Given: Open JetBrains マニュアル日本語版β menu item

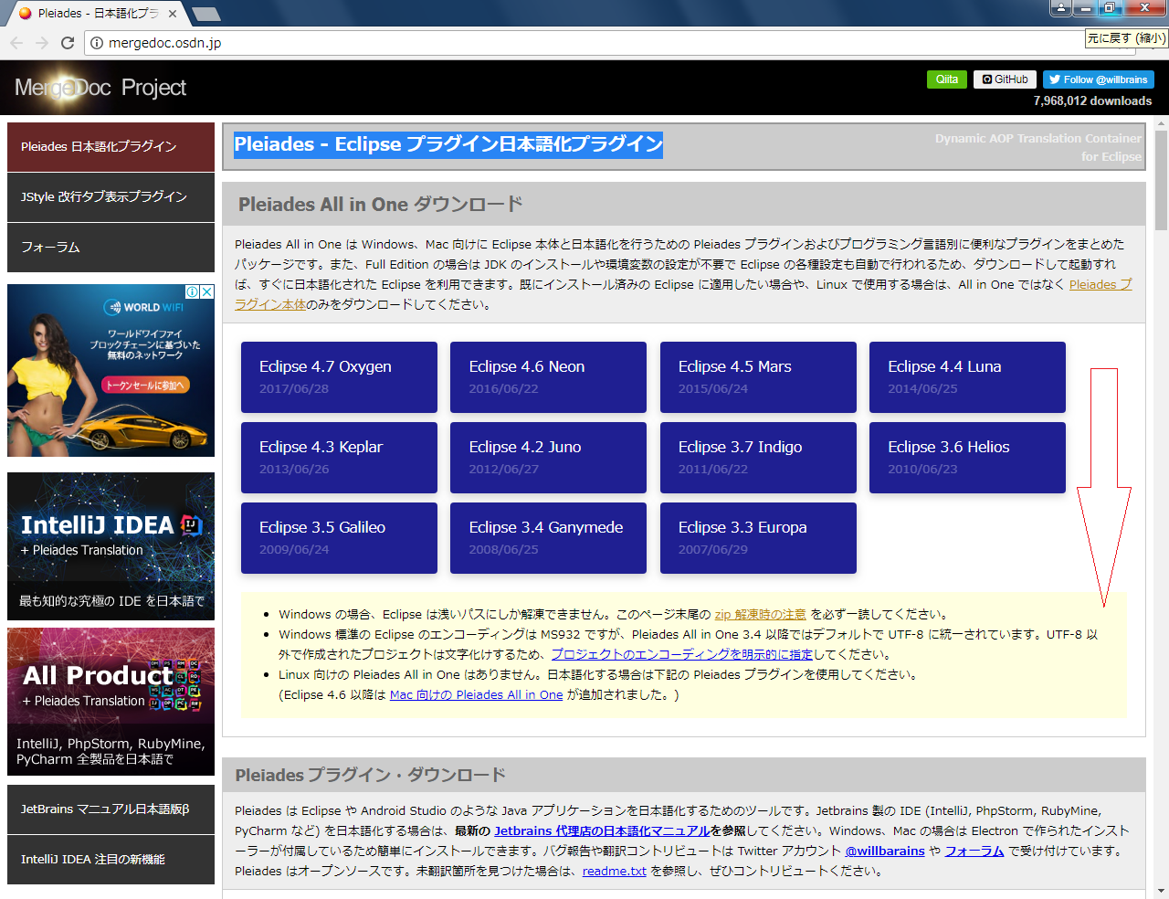Looking at the screenshot, I should 111,809.
